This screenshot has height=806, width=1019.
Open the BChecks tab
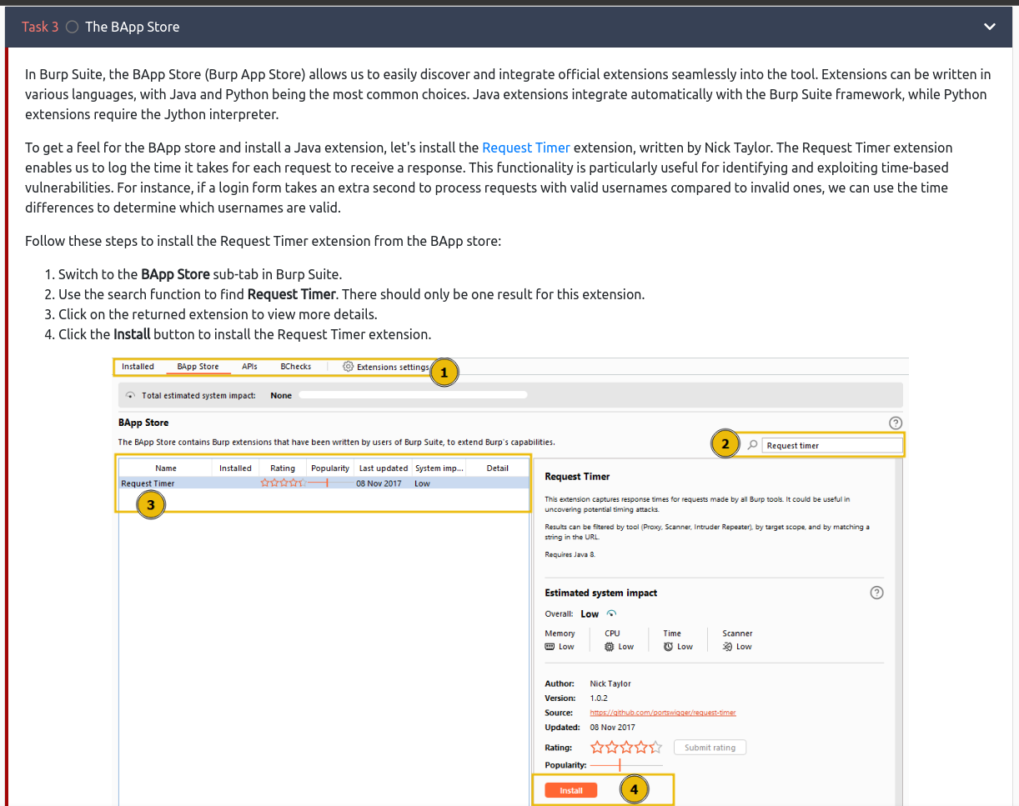pyautogui.click(x=295, y=367)
